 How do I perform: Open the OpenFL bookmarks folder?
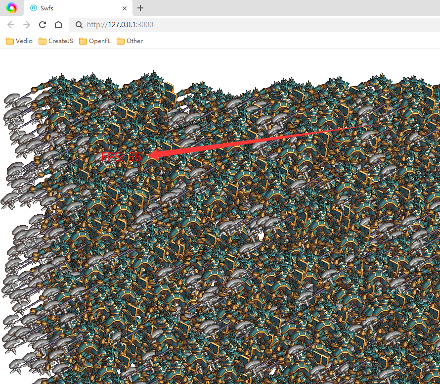pos(95,41)
